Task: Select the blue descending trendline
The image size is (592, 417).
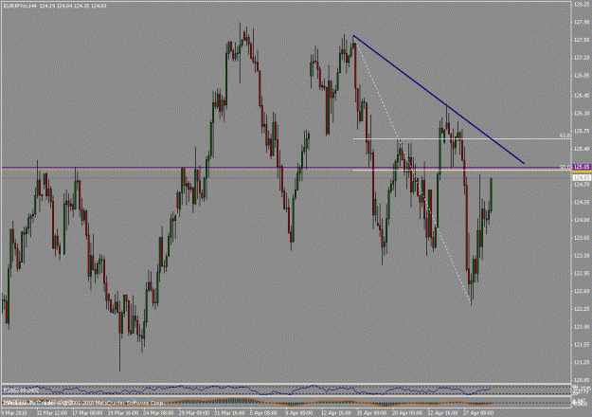Action: [438, 100]
